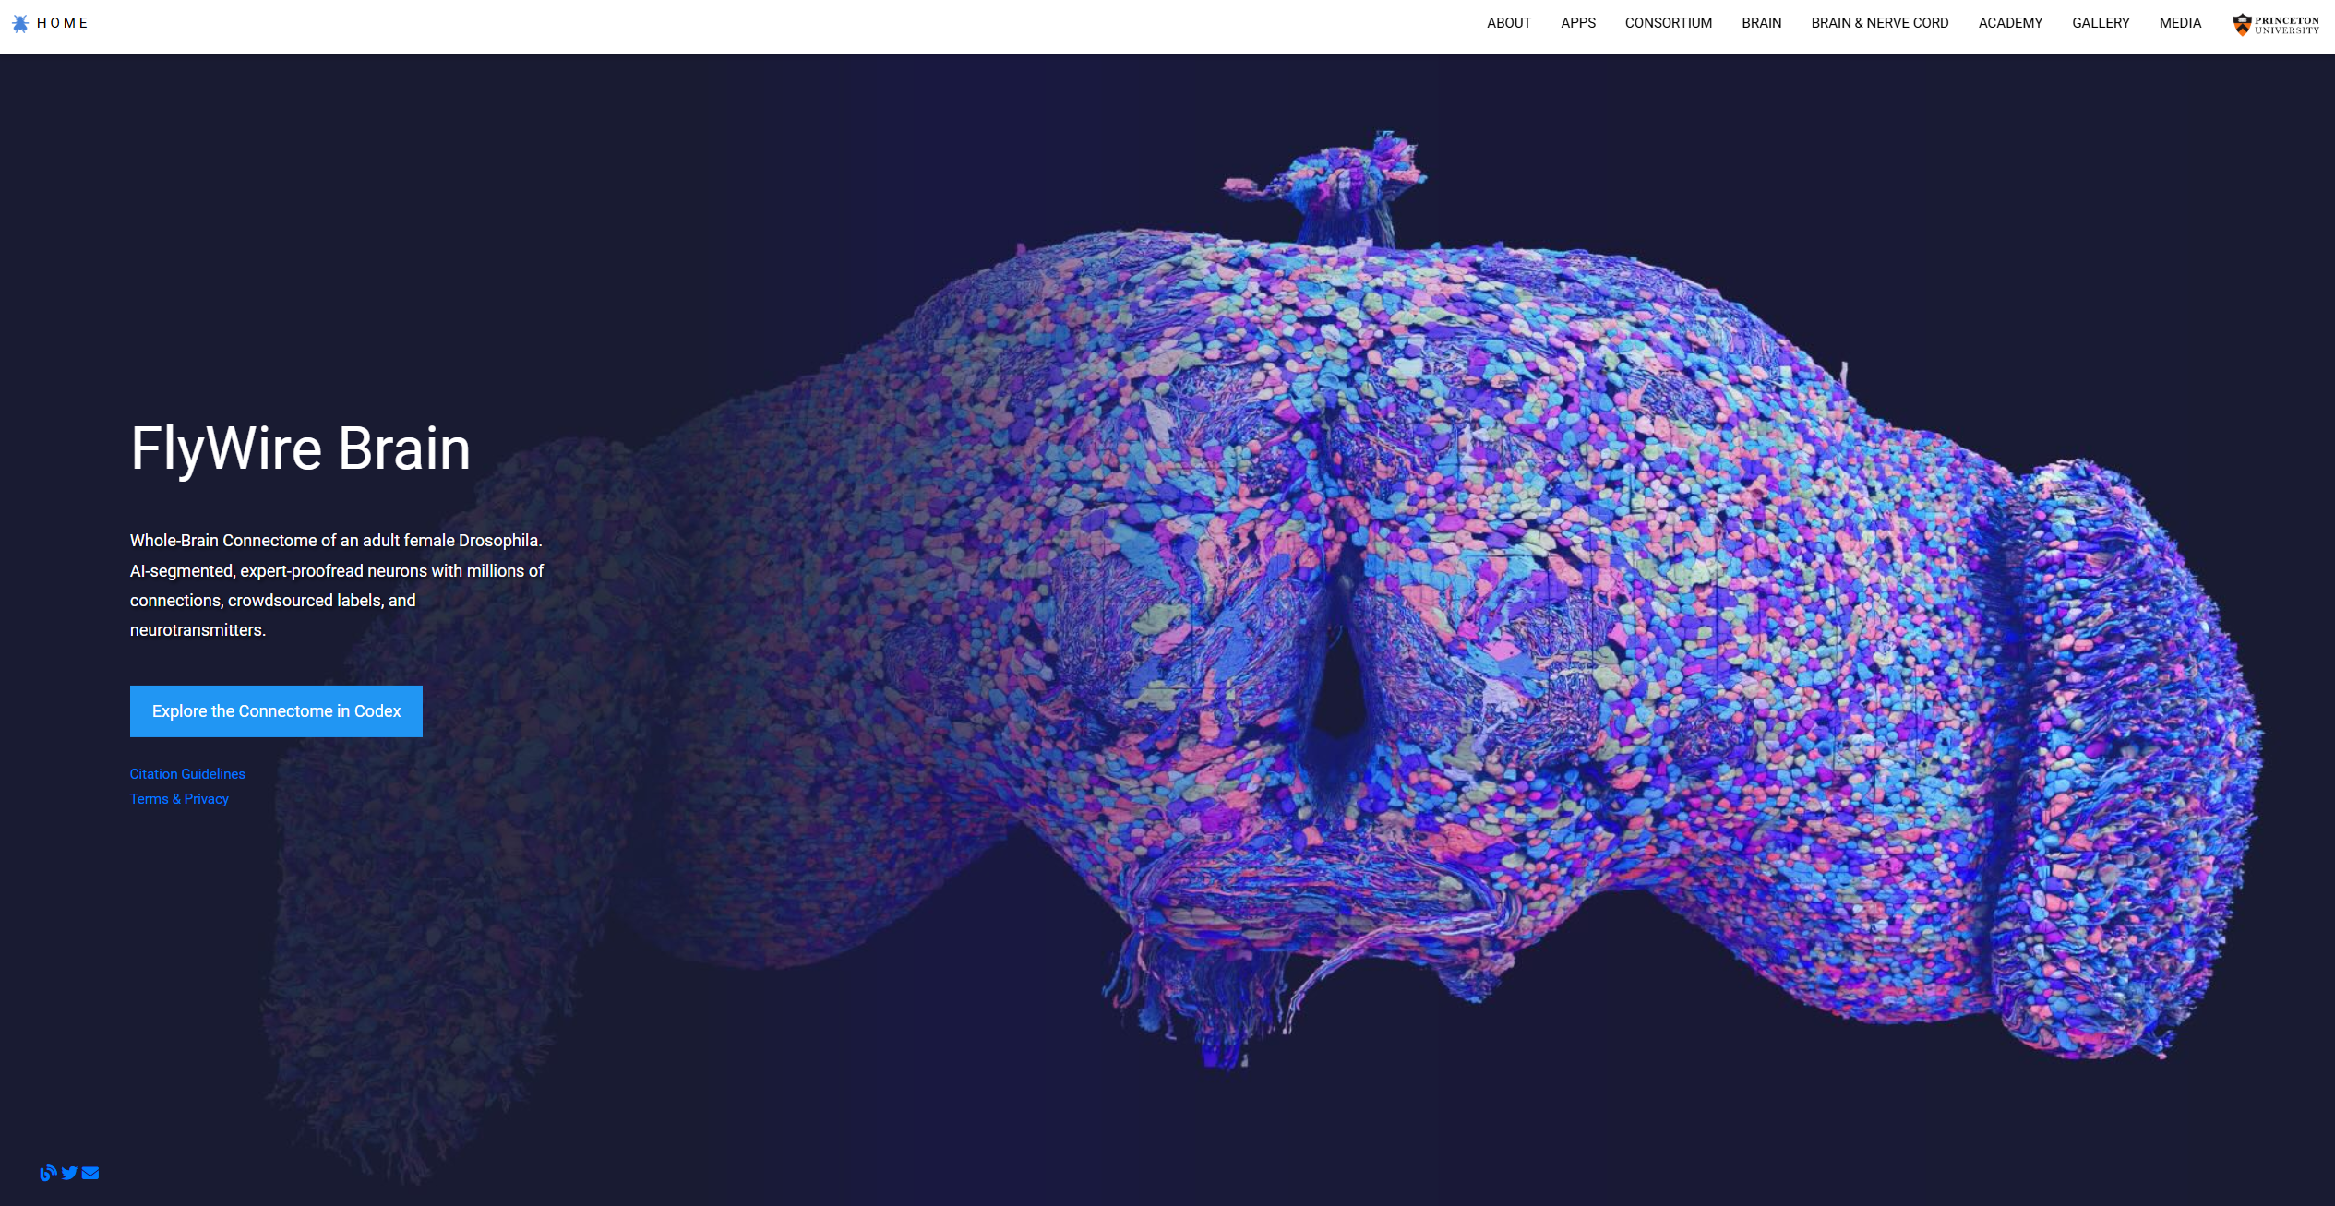
Task: Open the ABOUT menu item
Action: (x=1508, y=23)
